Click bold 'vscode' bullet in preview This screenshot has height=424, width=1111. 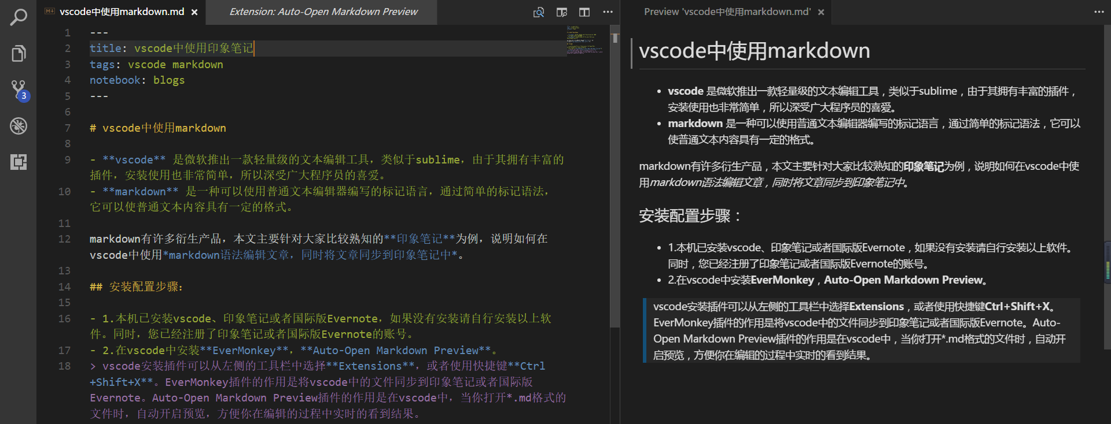686,91
